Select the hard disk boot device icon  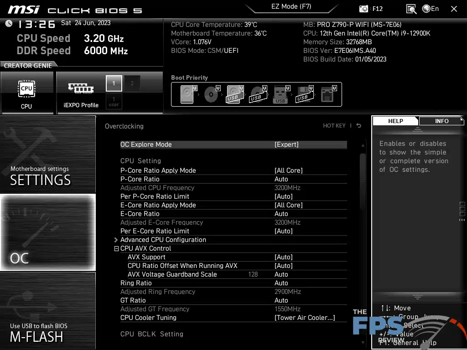click(x=189, y=94)
